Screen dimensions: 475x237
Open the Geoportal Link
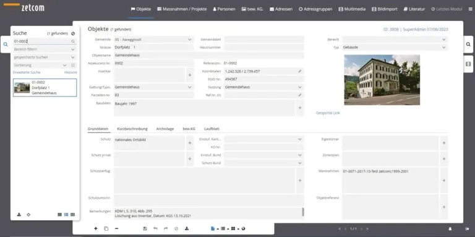[x=328, y=113]
